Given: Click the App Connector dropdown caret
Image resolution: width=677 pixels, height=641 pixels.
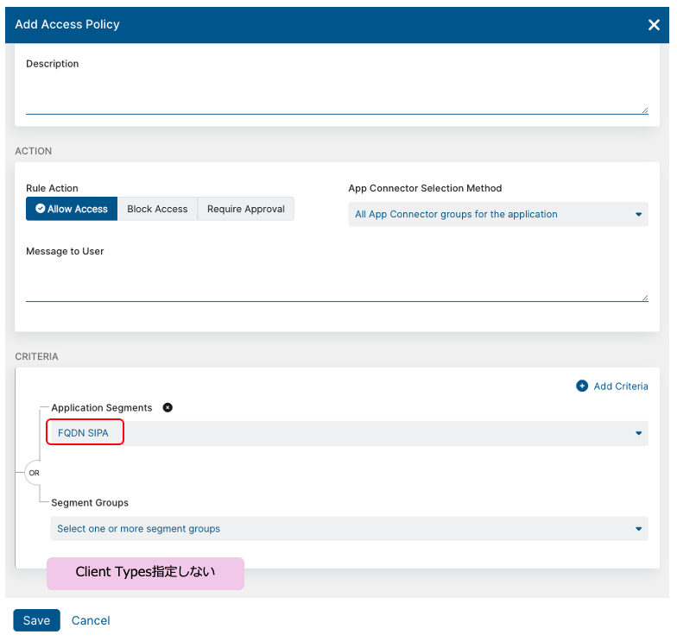Looking at the screenshot, I should (639, 214).
